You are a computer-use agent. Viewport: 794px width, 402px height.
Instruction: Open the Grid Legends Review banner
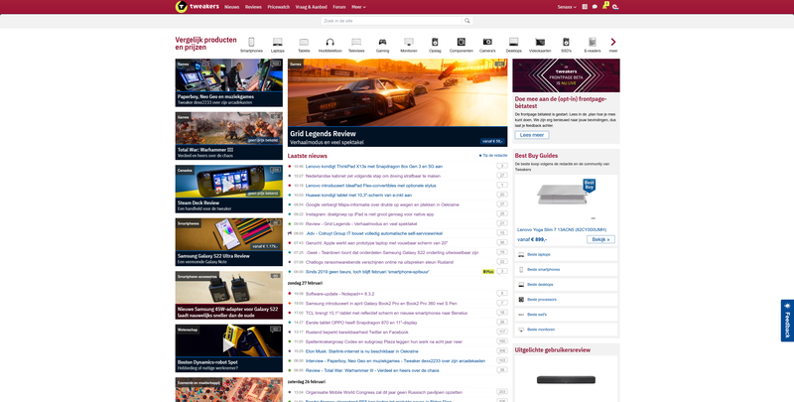(x=398, y=103)
